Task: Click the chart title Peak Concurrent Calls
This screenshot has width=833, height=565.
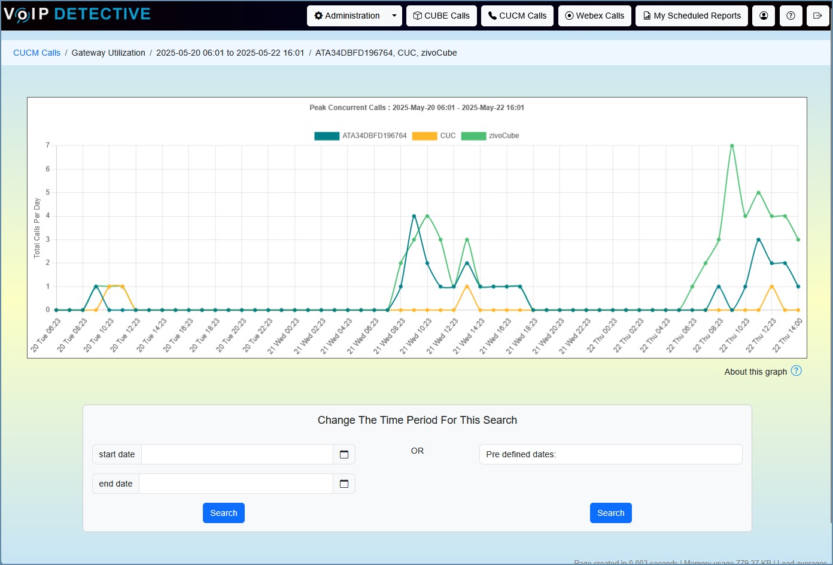Action: [417, 108]
